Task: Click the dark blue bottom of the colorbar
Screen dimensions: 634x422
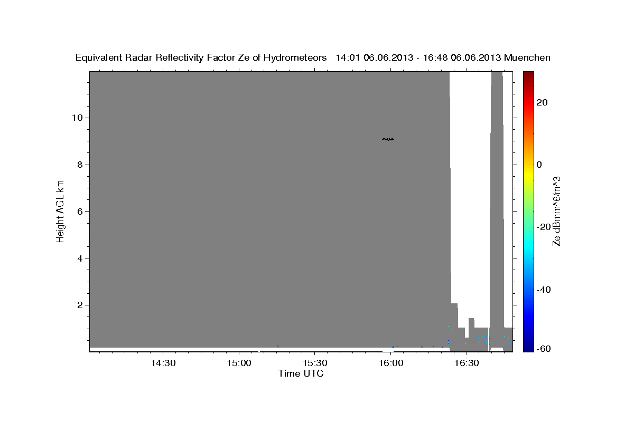Action: tap(528, 347)
